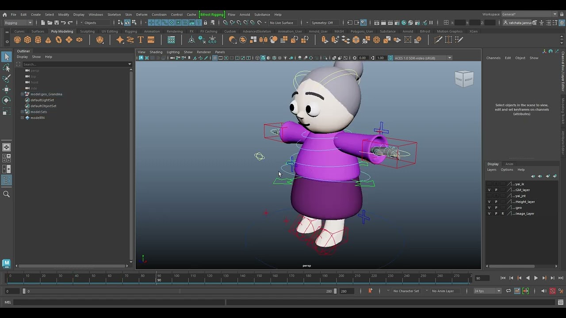Select the polygon sphere shelf icon

point(17,40)
